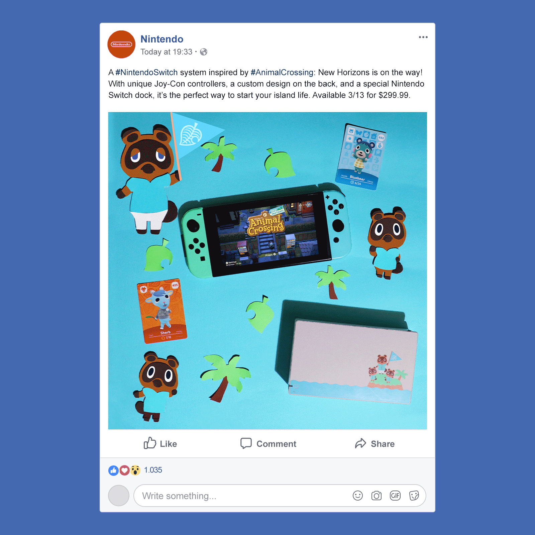Click the globe public privacy icon
This screenshot has height=535, width=535.
pyautogui.click(x=204, y=52)
